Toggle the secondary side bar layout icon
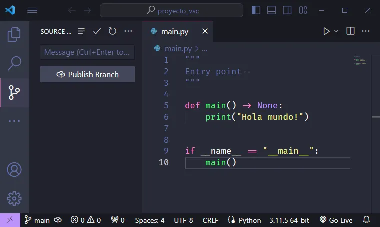The width and height of the screenshot is (380, 227). point(286,10)
